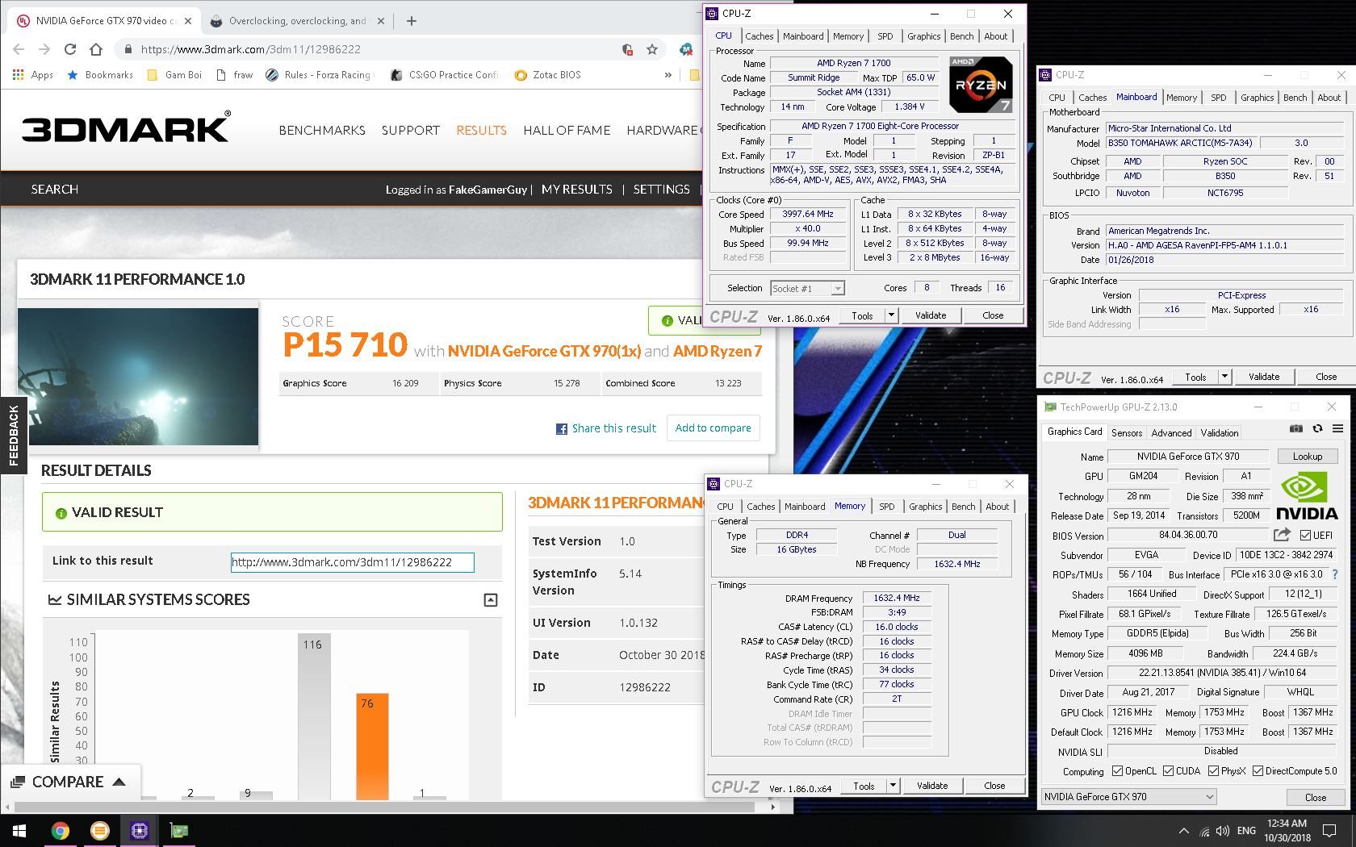Viewport: 1356px width, 847px height.
Task: Click Share this result link
Action: [606, 428]
